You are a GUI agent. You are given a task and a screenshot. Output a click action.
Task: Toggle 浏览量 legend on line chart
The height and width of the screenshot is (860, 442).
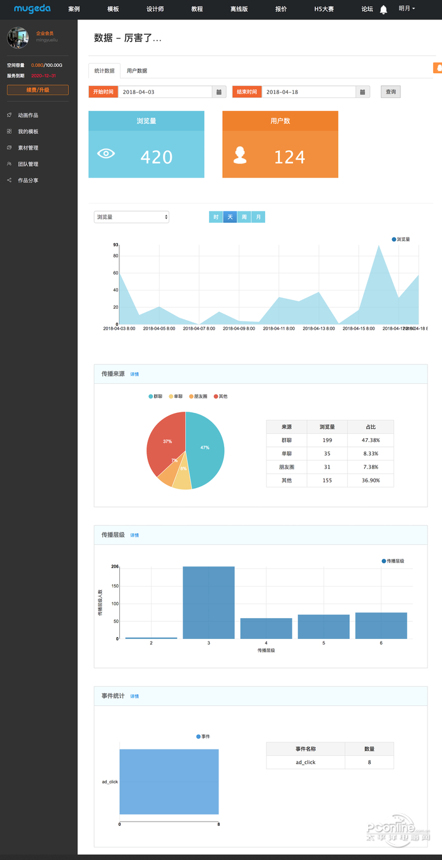click(x=401, y=239)
